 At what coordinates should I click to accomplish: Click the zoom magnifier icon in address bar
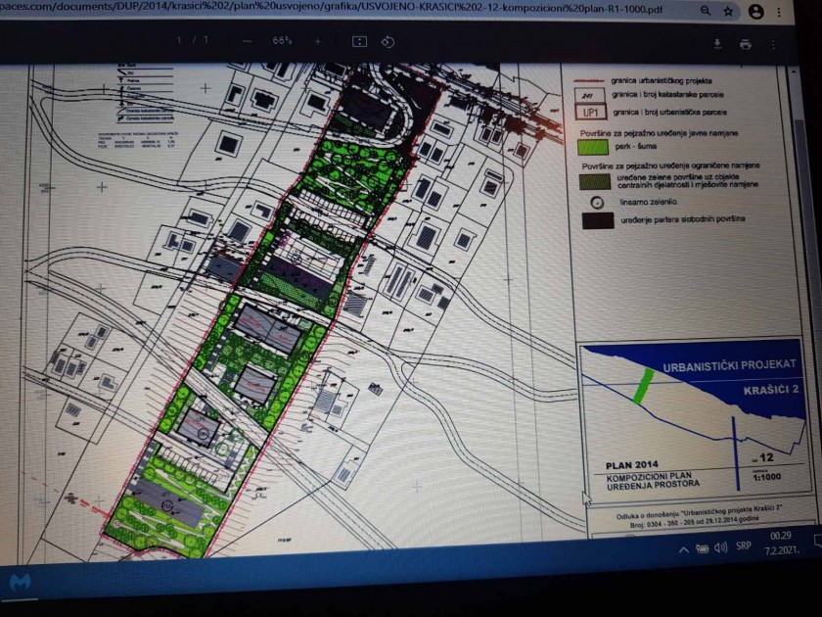[706, 11]
